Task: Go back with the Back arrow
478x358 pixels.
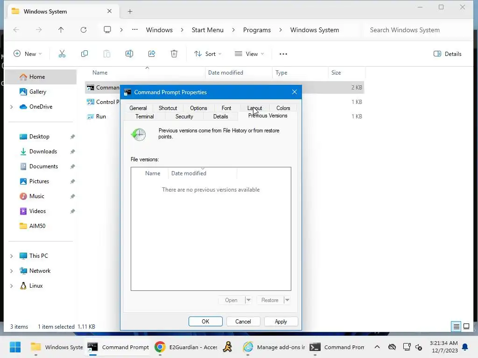Action: (16, 30)
